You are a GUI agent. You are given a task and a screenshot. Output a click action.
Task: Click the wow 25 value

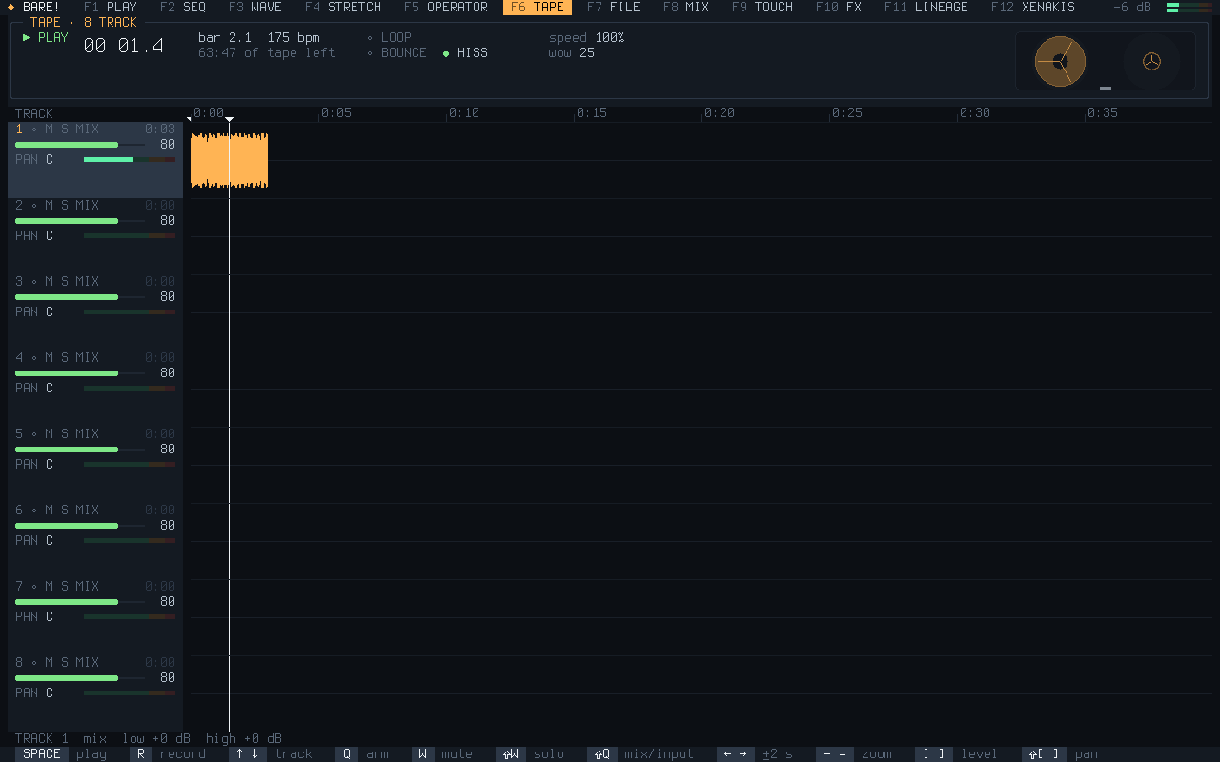coord(587,53)
